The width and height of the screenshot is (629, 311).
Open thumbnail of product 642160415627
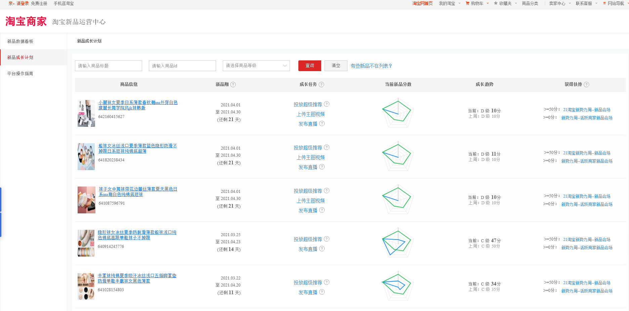86,113
